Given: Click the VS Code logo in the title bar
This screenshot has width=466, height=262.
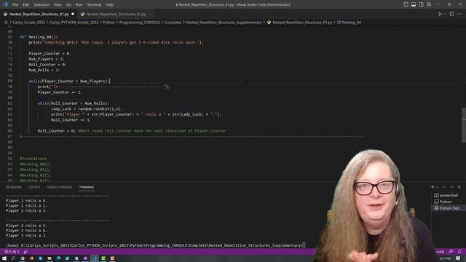Looking at the screenshot, I should click(x=5, y=4).
